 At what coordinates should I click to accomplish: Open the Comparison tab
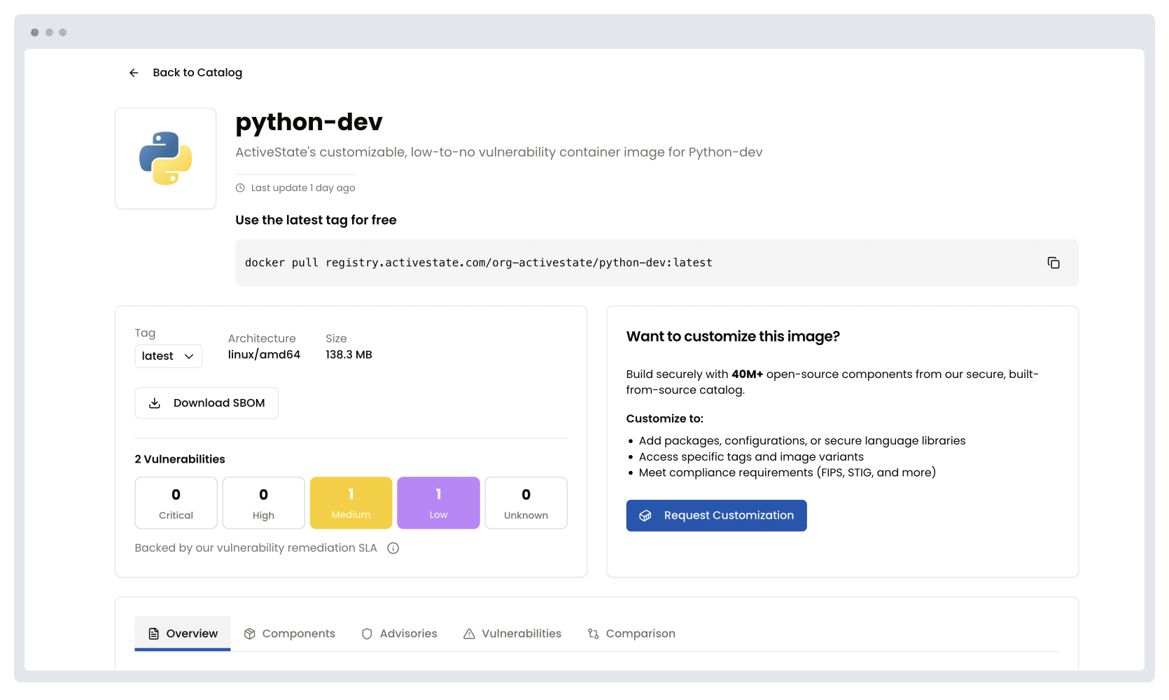631,633
